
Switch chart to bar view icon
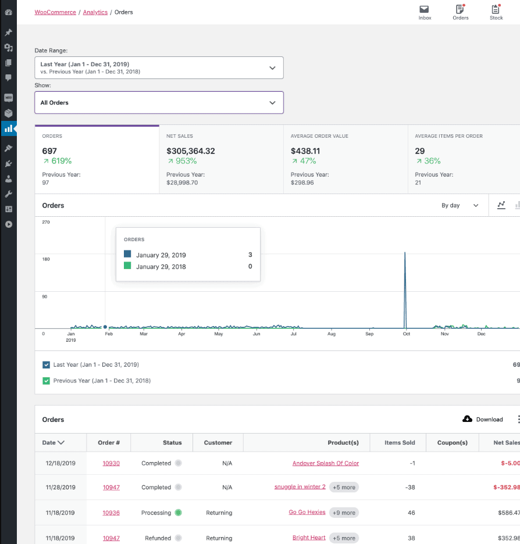517,205
